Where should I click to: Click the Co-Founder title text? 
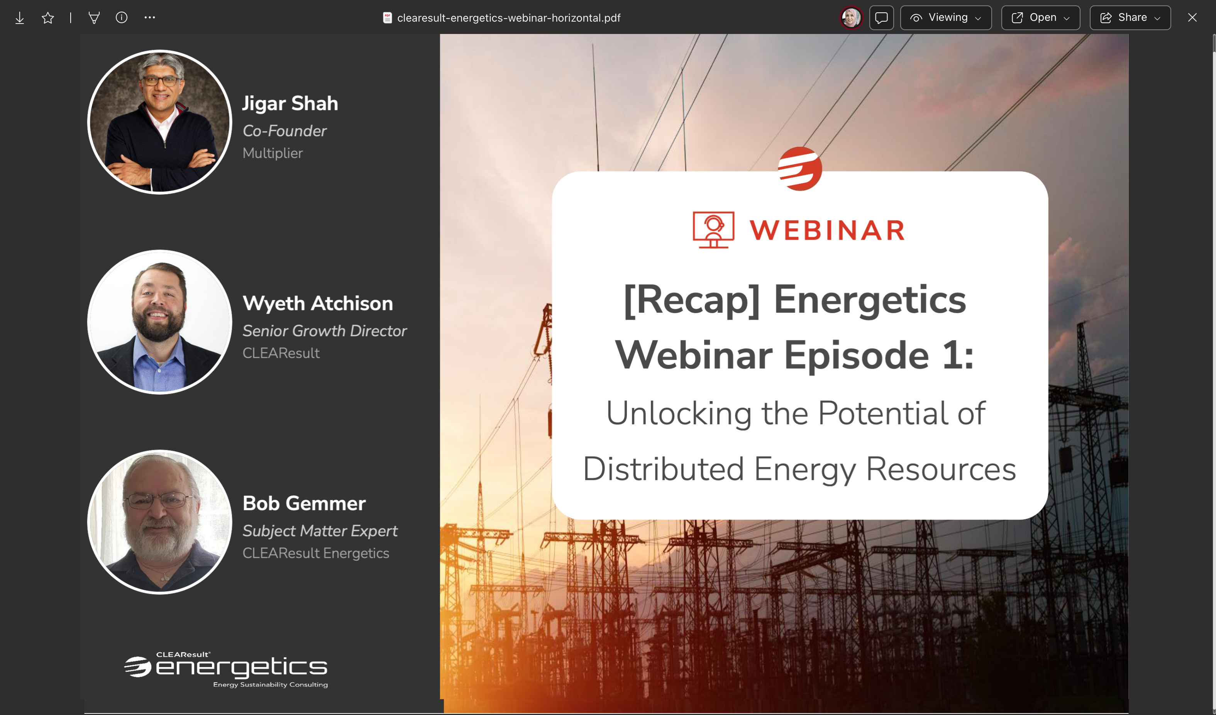pyautogui.click(x=285, y=131)
